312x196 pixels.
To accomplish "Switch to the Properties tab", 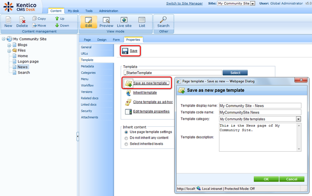I will pos(133,40).
